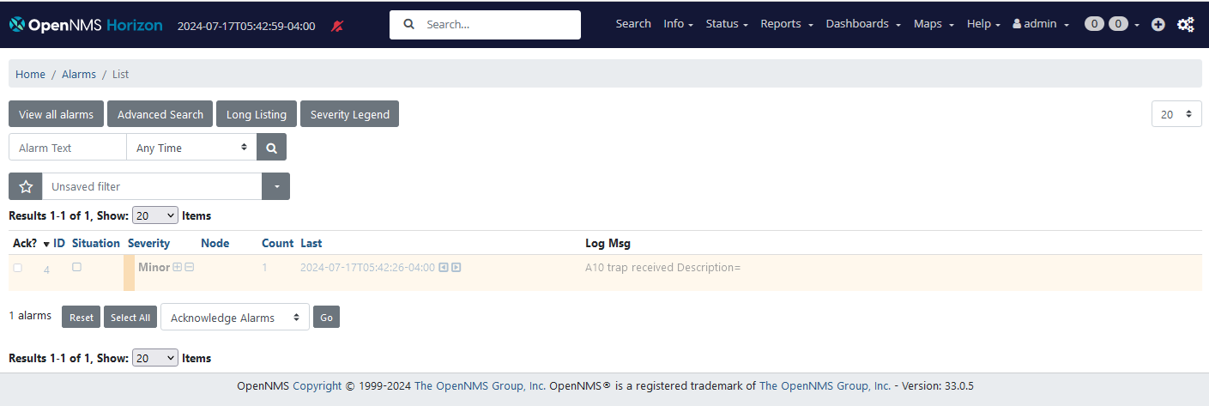Click the Alarm Text input field
The image size is (1209, 406).
(68, 148)
